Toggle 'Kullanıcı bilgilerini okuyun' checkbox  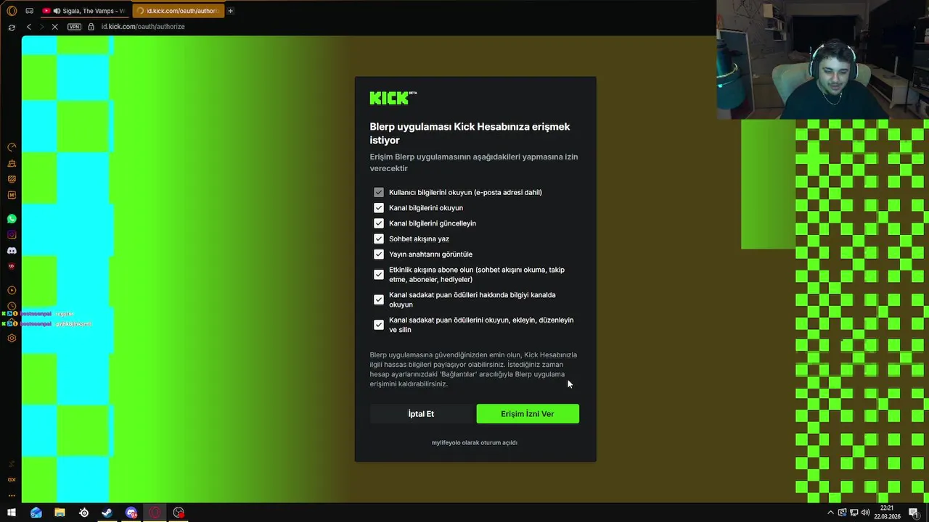pyautogui.click(x=379, y=192)
